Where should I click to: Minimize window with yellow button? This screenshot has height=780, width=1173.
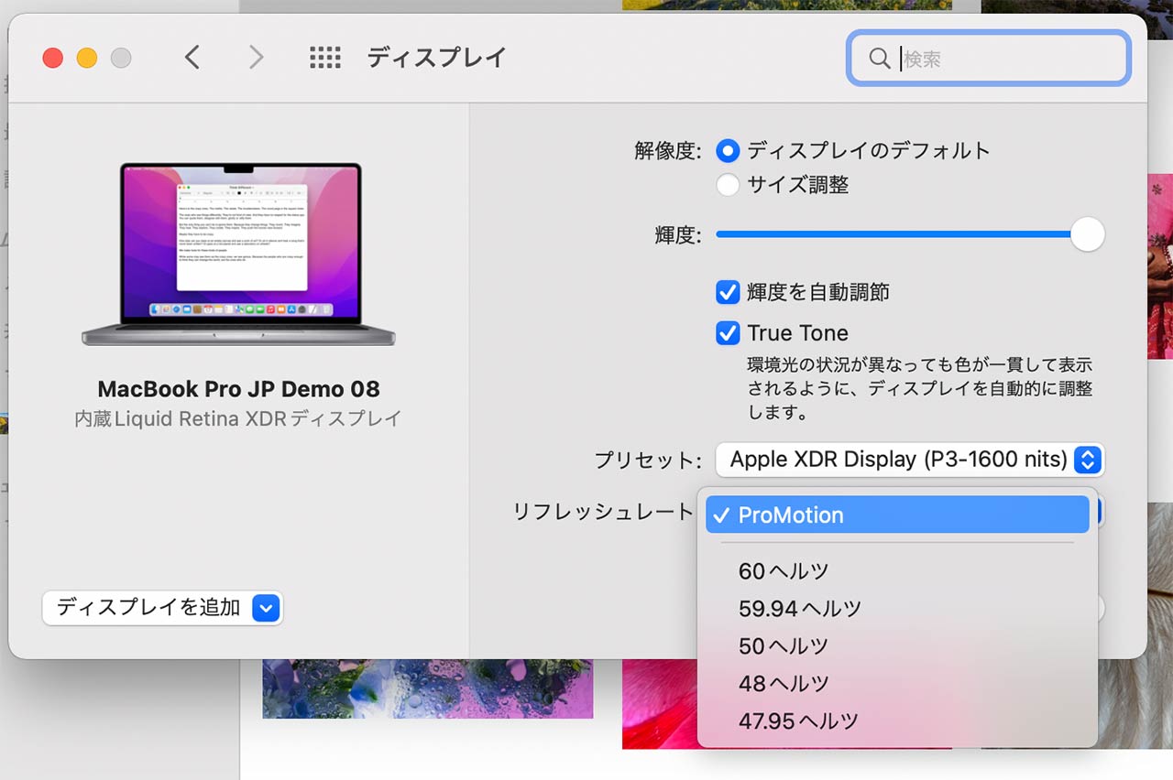point(87,59)
